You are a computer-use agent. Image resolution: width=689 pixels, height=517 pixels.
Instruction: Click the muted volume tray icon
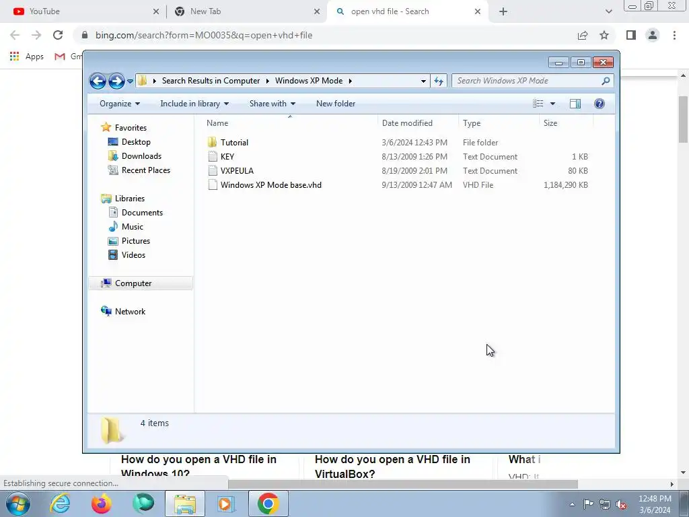coord(621,504)
